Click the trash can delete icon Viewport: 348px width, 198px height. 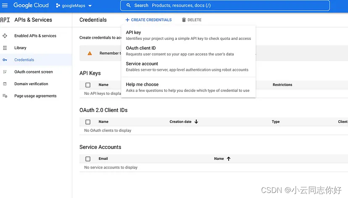(184, 20)
